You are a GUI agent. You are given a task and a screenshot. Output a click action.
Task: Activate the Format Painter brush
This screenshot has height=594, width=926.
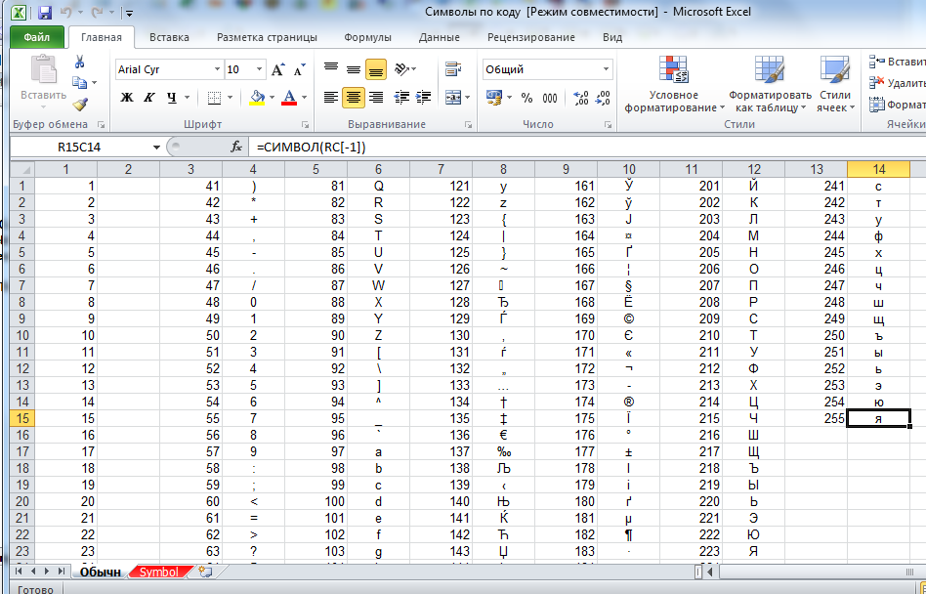80,105
